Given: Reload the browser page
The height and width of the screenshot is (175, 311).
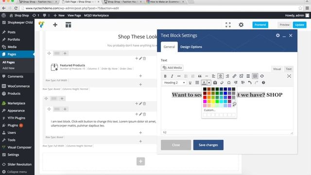Looking at the screenshot, I should [x=16, y=8].
